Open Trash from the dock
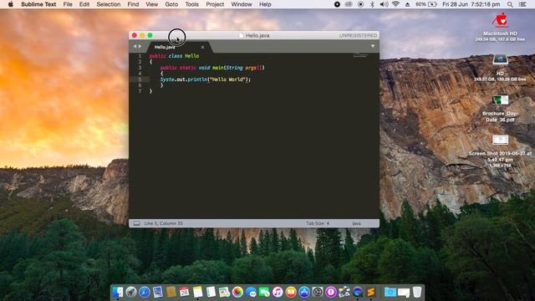Screen dimensions: 535x301 tap(417, 292)
